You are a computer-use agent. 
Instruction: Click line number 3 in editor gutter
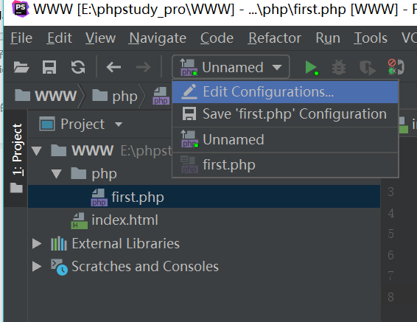(x=390, y=192)
